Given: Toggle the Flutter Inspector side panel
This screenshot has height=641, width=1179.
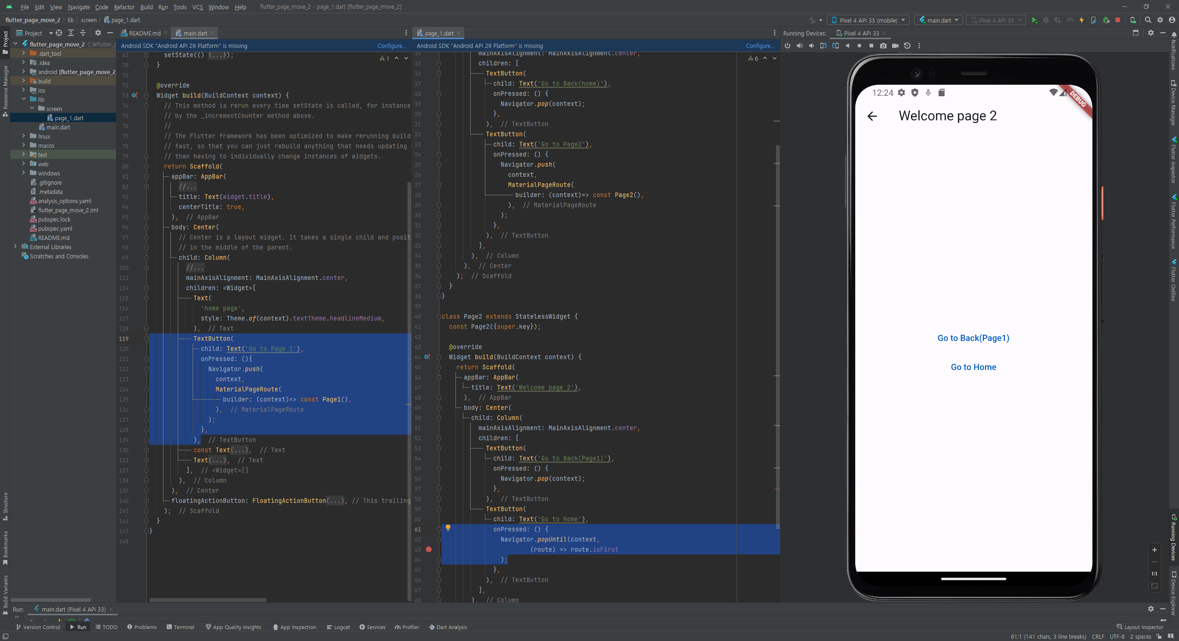Looking at the screenshot, I should [1173, 161].
